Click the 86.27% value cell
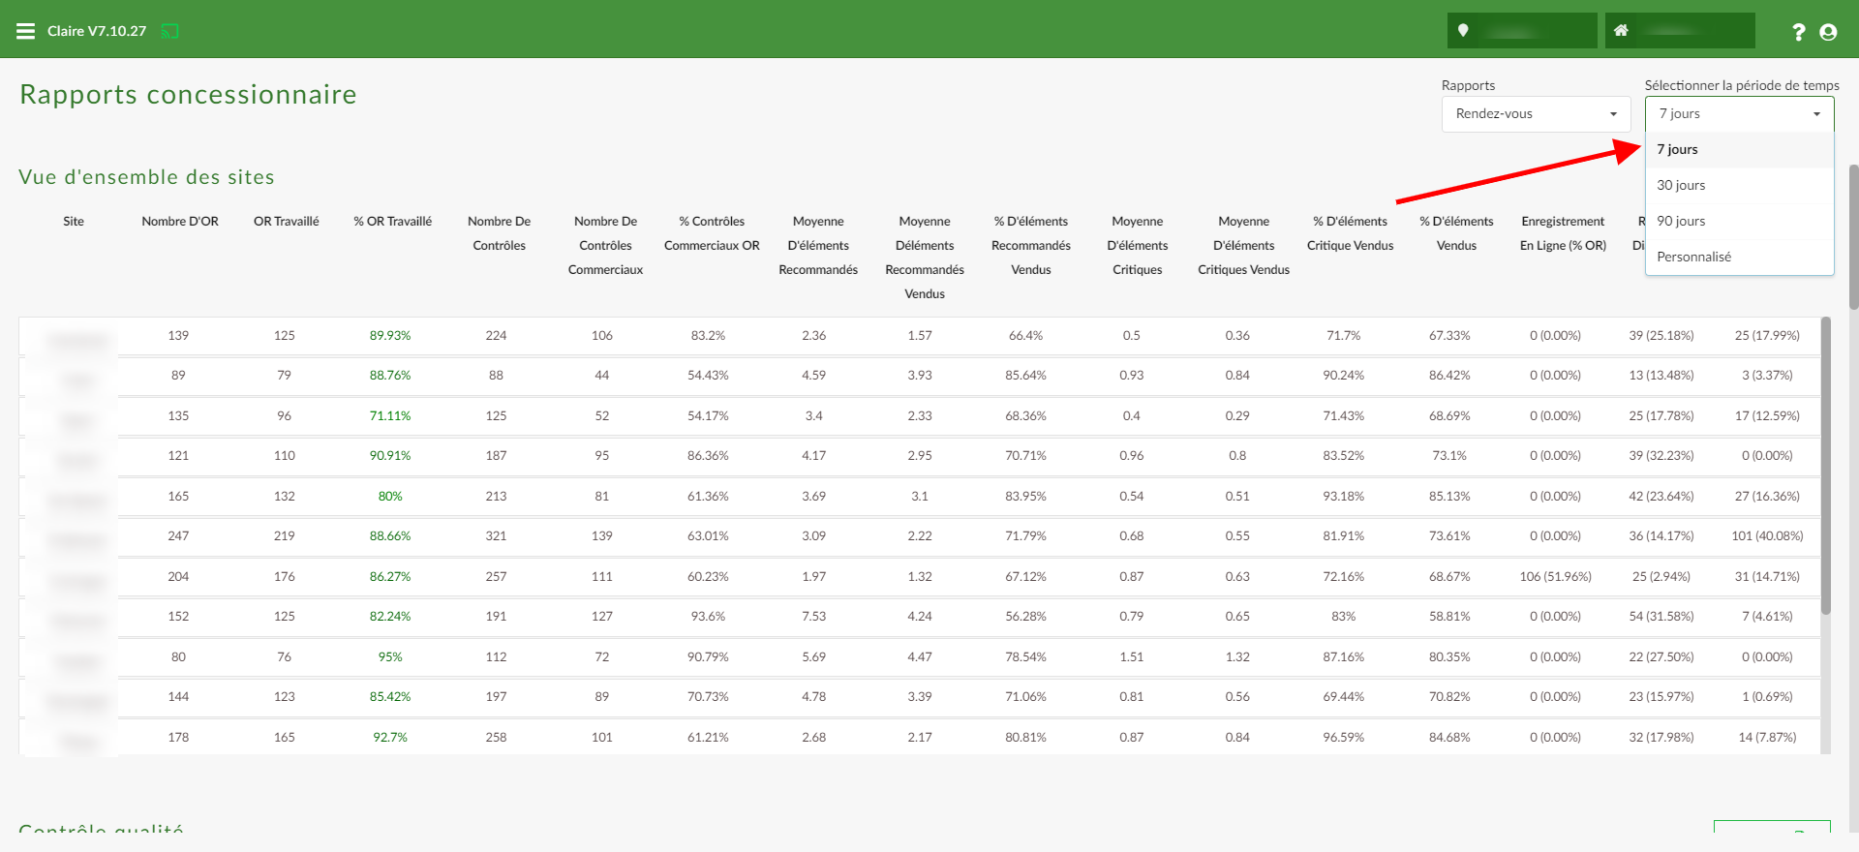1859x852 pixels. coord(390,576)
